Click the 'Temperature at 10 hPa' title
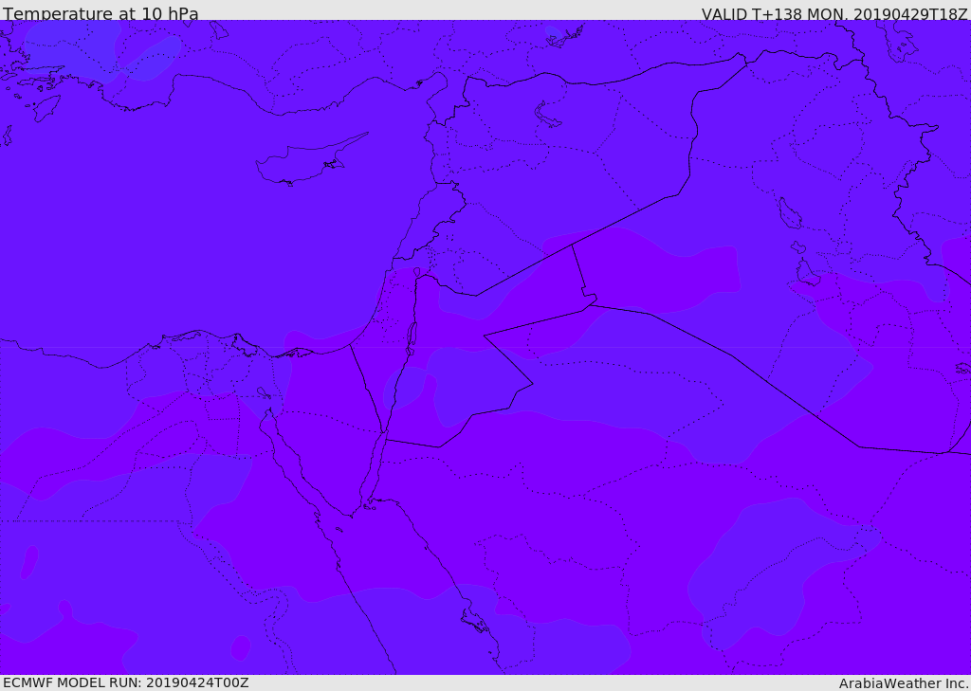The height and width of the screenshot is (691, 971). (x=101, y=13)
